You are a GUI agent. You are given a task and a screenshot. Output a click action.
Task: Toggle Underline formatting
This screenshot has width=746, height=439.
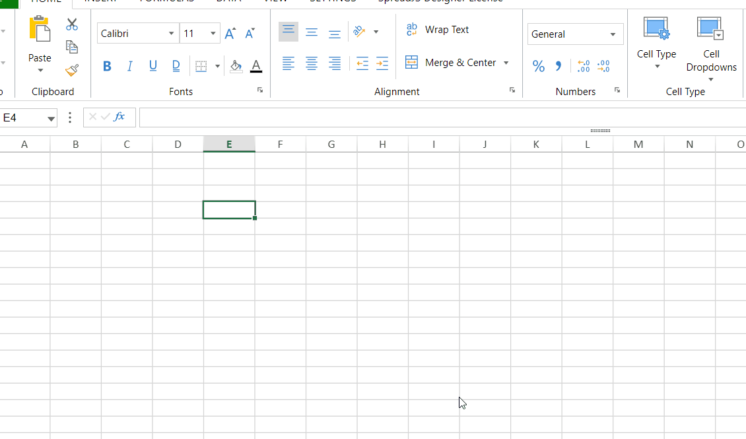[x=153, y=66]
